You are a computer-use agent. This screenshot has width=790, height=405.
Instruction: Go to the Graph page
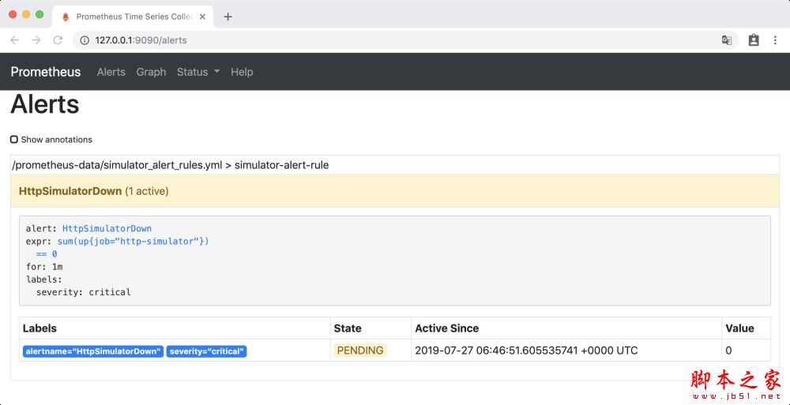point(151,72)
